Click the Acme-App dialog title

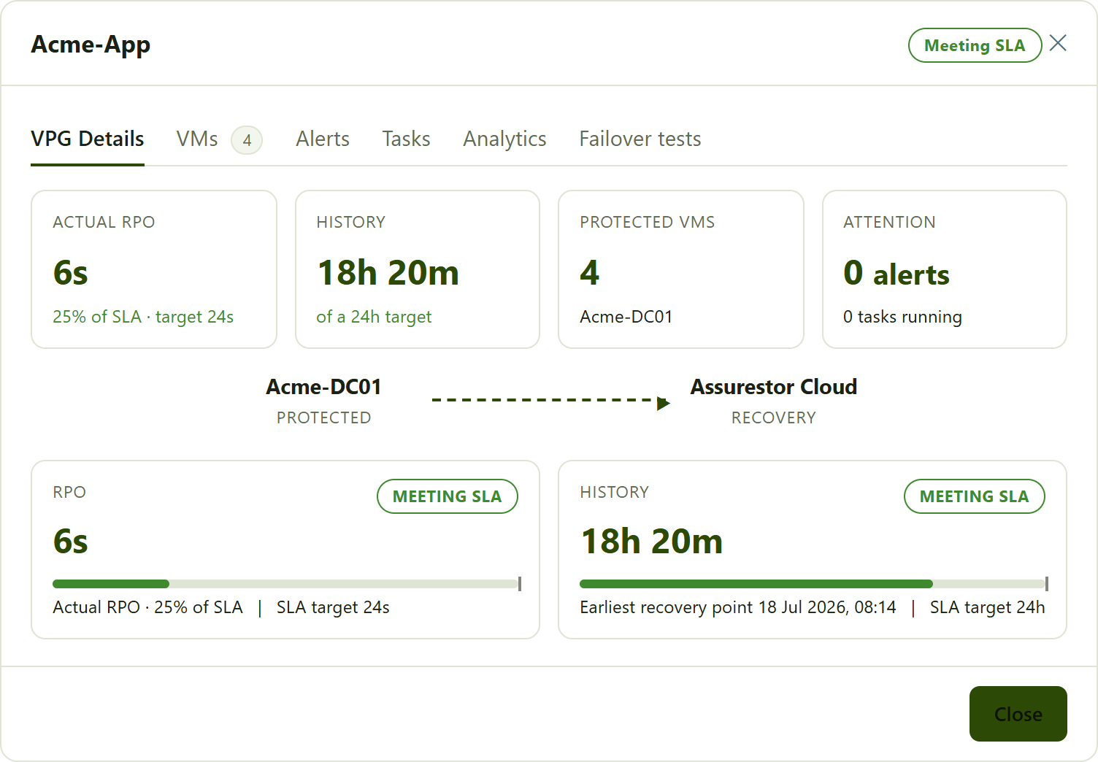pos(91,45)
